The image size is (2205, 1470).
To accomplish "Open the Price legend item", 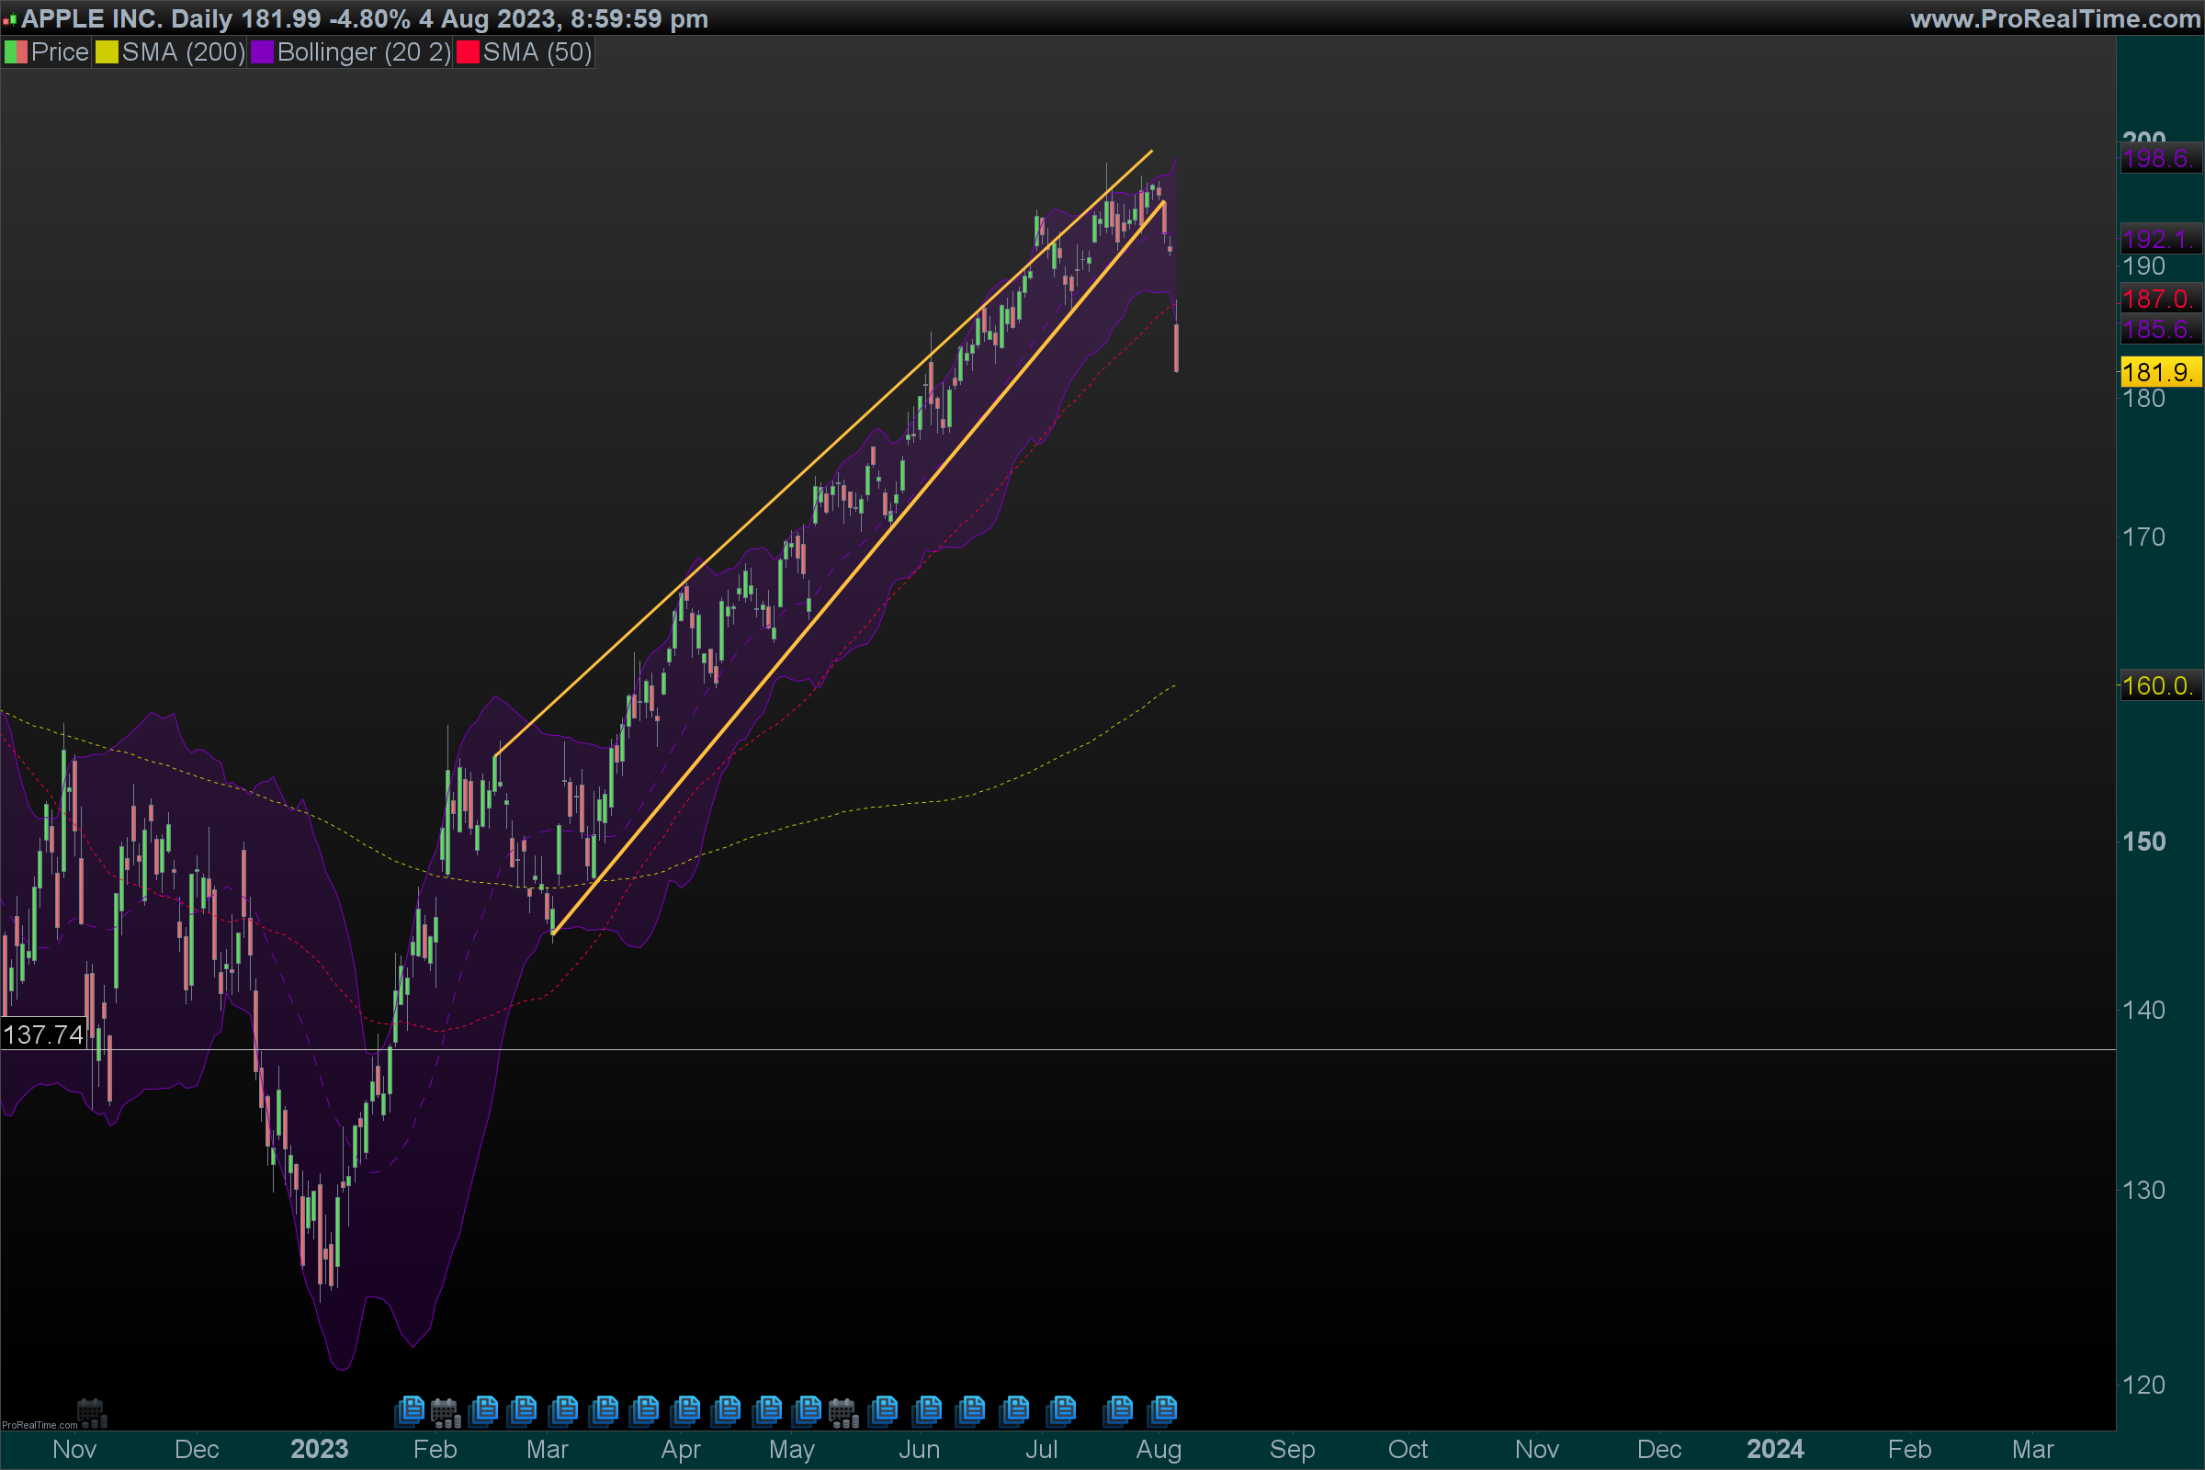I will [59, 52].
